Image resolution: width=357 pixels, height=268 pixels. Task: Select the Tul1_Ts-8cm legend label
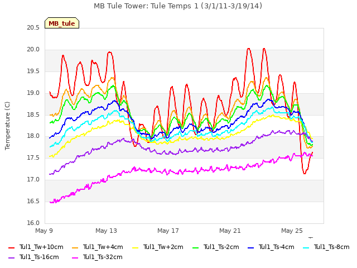(x=332, y=247)
